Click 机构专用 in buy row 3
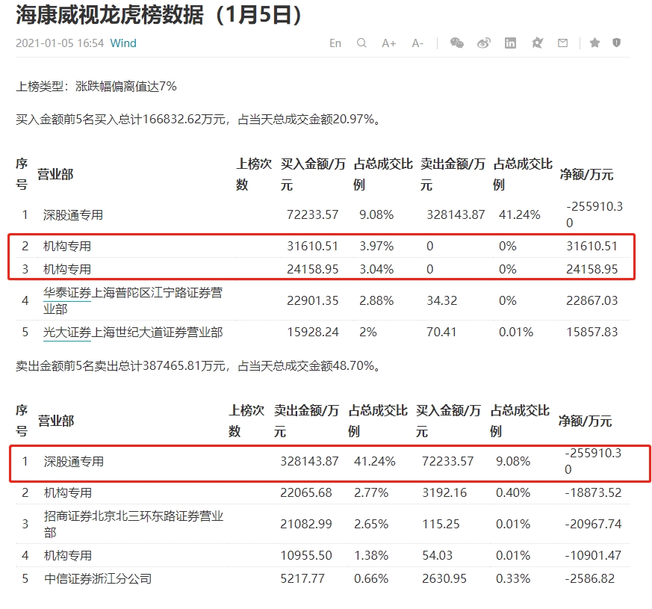The width and height of the screenshot is (652, 609). pyautogui.click(x=67, y=270)
